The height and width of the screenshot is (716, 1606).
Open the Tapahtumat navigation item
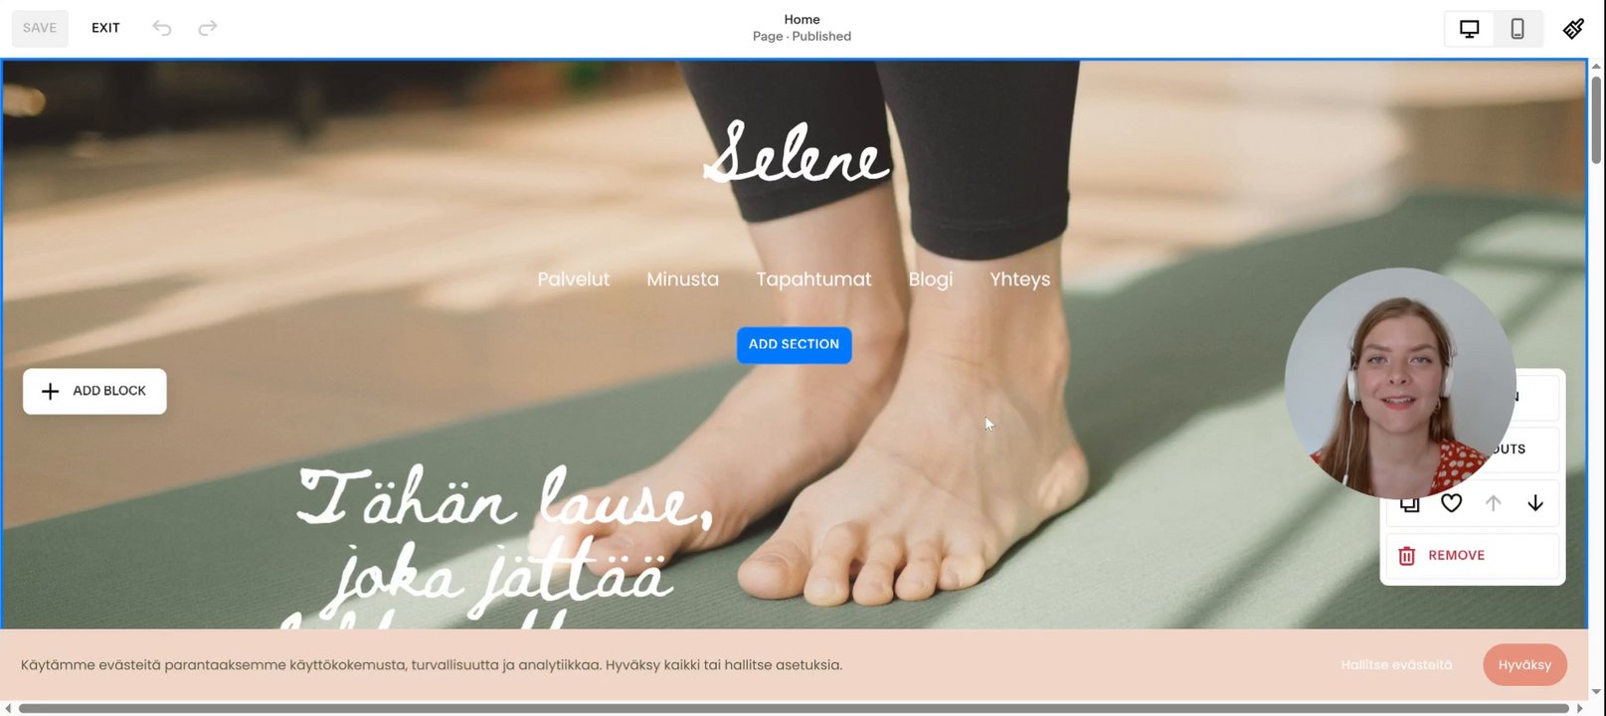[x=813, y=279]
